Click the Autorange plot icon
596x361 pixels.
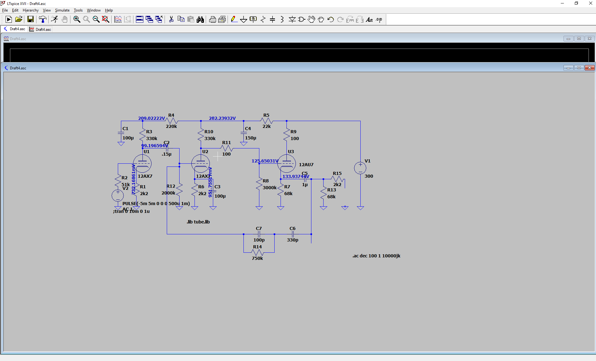pos(118,20)
